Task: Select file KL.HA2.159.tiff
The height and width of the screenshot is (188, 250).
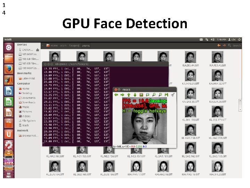Action: (x=218, y=131)
